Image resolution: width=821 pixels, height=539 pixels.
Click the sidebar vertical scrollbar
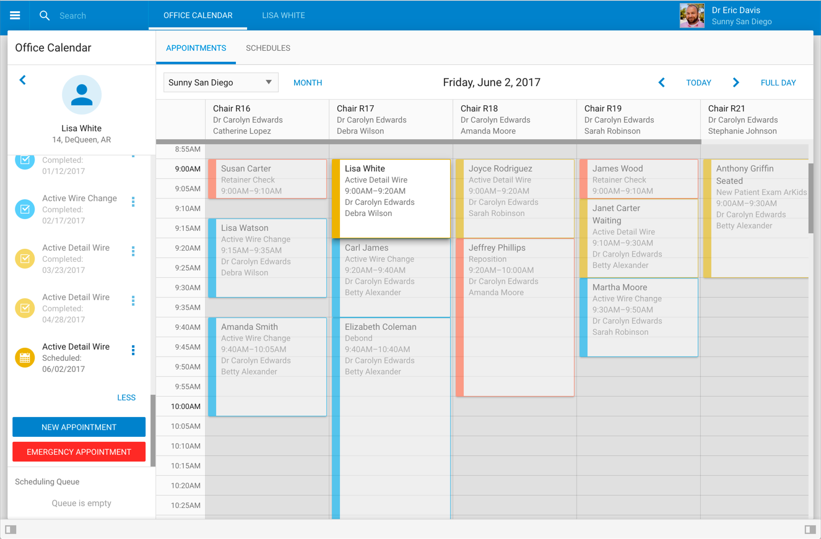153,430
